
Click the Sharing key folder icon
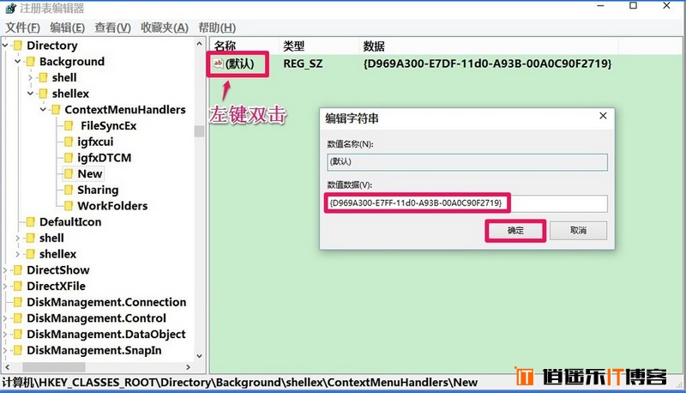tap(69, 190)
